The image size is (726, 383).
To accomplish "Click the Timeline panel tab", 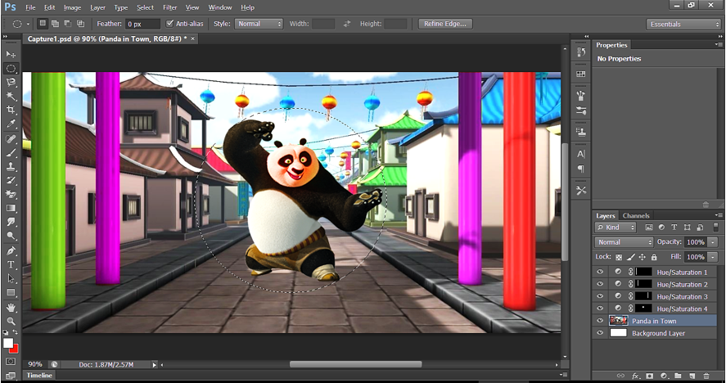I will click(39, 375).
